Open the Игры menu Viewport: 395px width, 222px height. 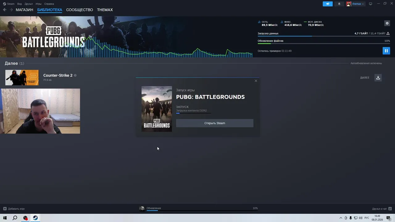pos(38,4)
